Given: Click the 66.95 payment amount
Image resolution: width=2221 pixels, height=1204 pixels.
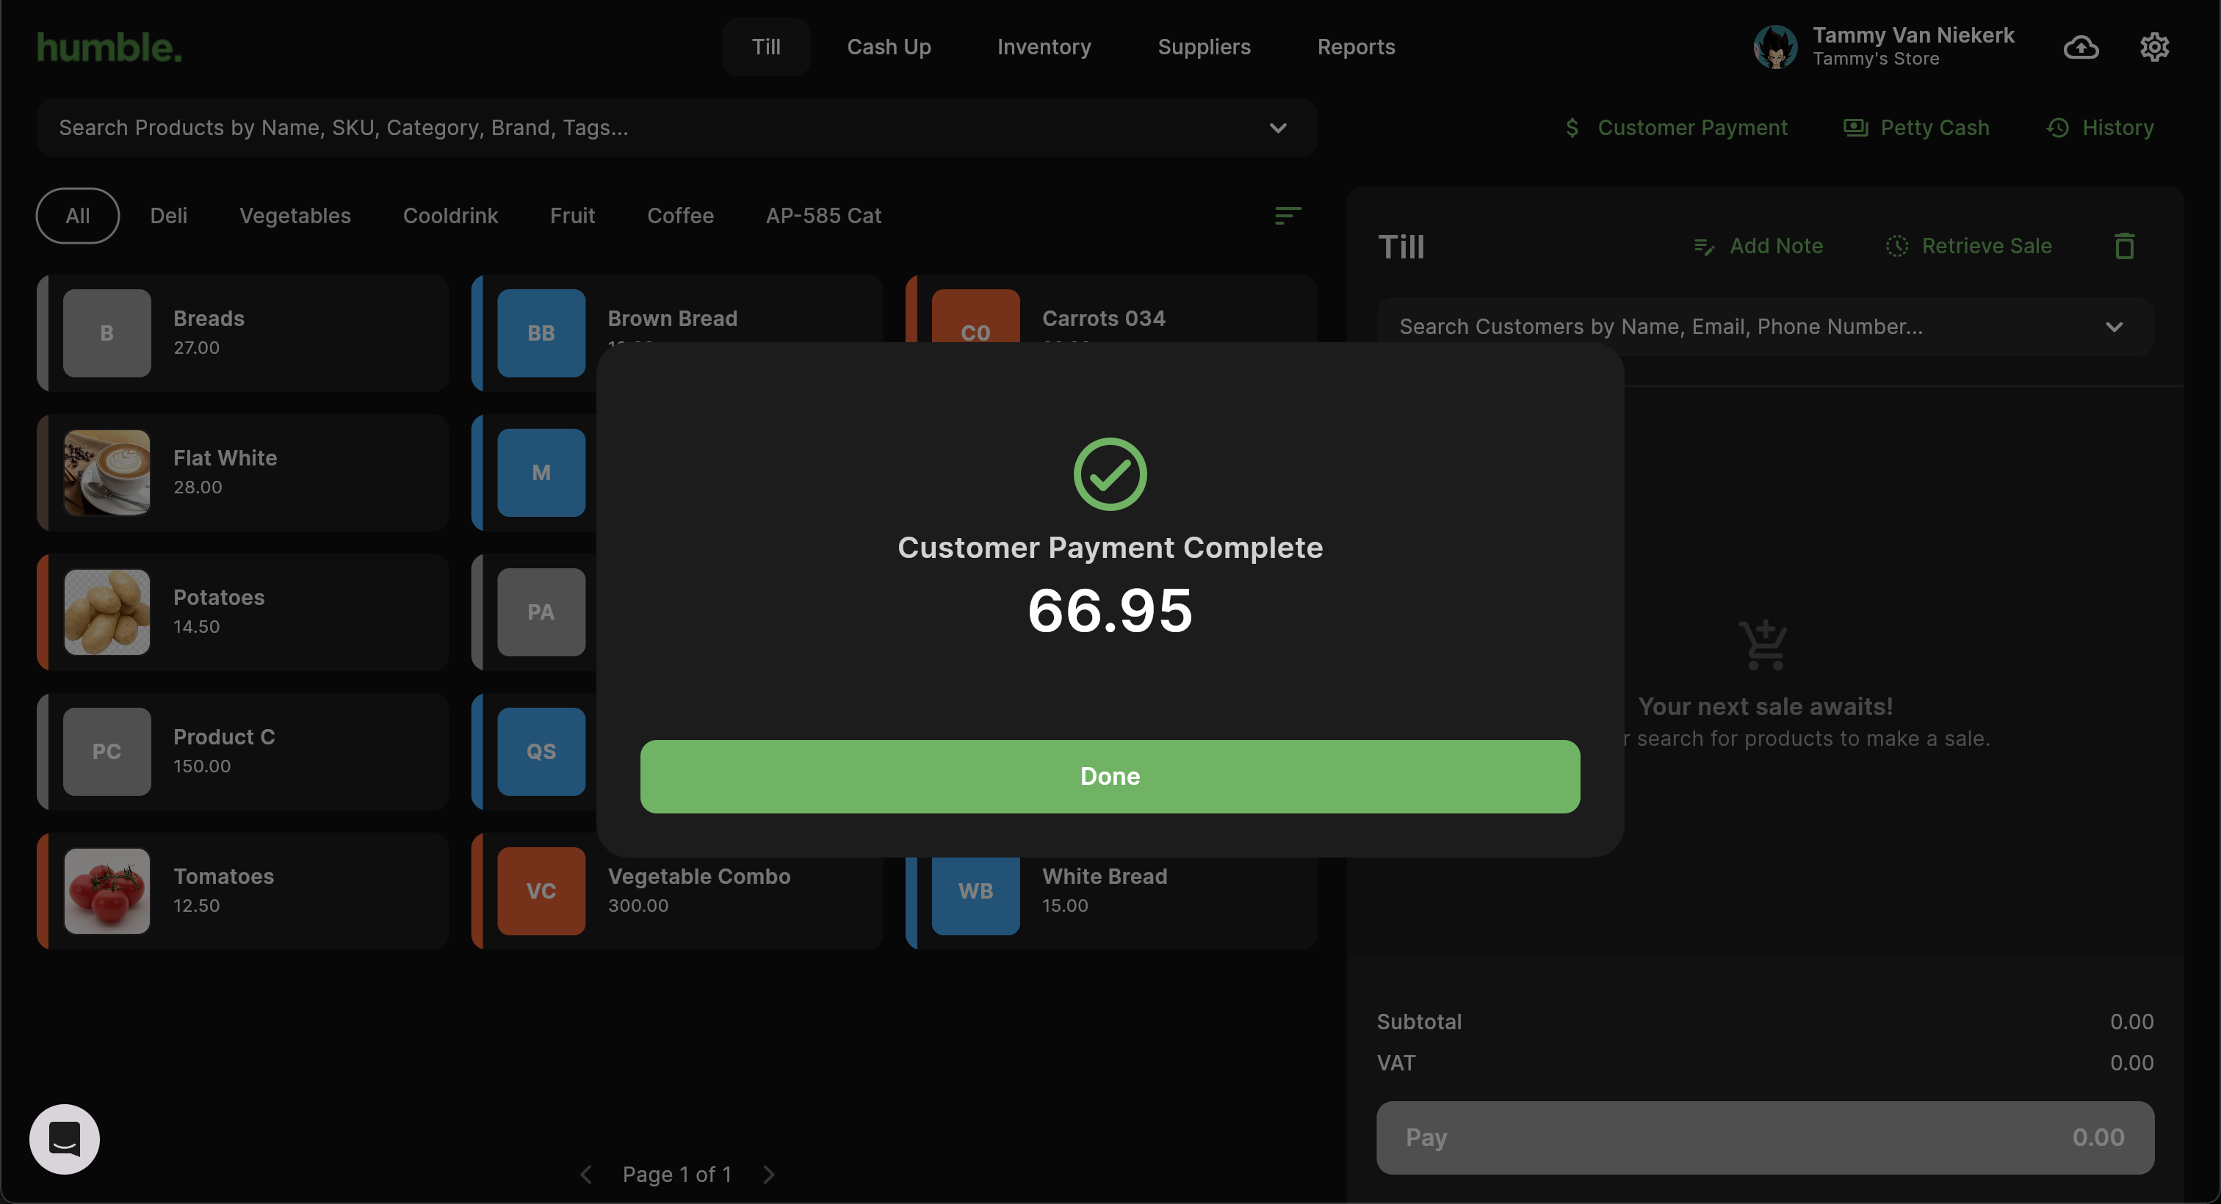Looking at the screenshot, I should point(1110,610).
